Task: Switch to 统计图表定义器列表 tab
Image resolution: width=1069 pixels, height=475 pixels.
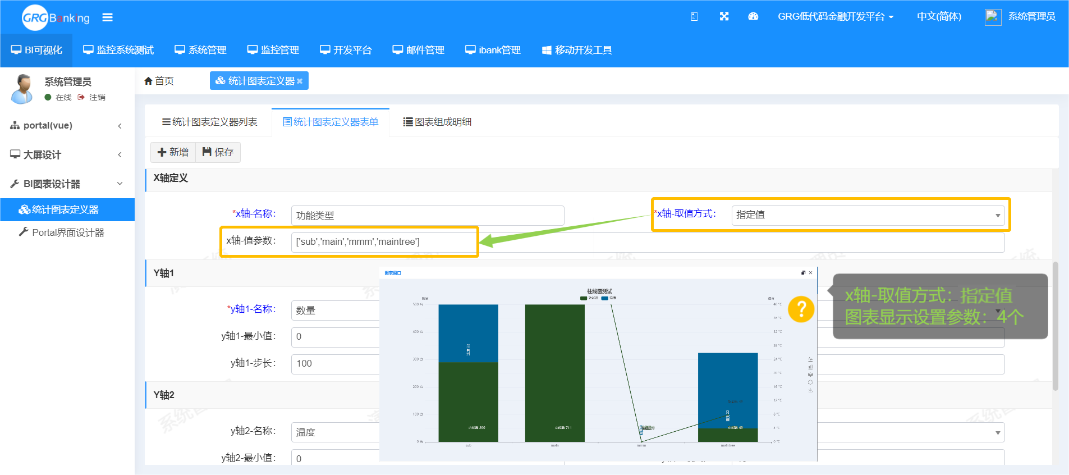Action: pyautogui.click(x=209, y=122)
